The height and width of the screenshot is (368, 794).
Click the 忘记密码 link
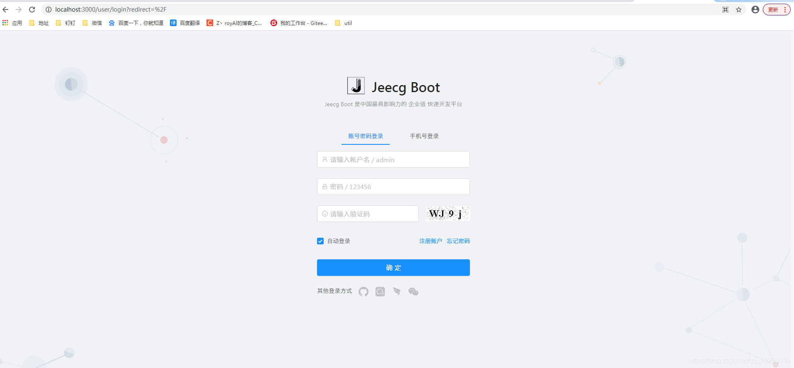tap(458, 241)
